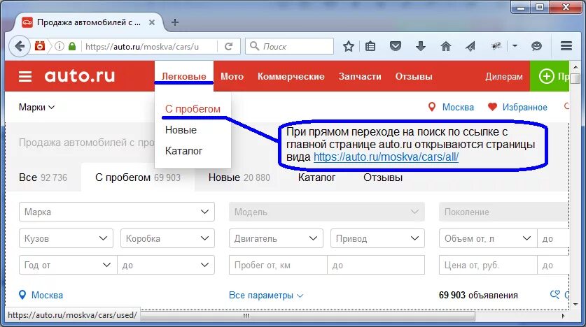The height and width of the screenshot is (327, 586).
Task: Click the save-search heart icon beside the 69 903 объявления count
Action: click(555, 295)
